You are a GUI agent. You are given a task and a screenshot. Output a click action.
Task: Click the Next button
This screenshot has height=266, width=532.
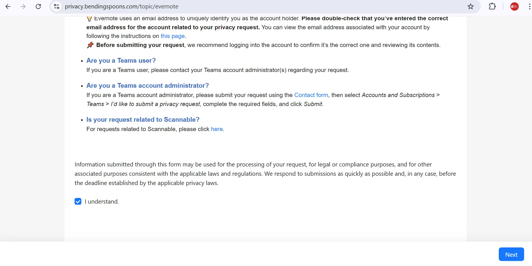tap(511, 254)
